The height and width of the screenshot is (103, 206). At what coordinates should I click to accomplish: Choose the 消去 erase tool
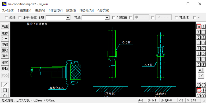click(5, 56)
